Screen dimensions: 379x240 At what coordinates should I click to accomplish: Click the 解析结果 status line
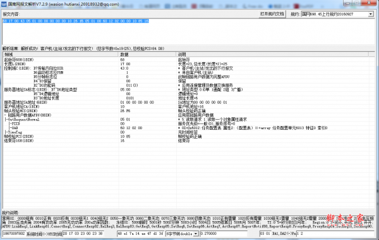83,49
